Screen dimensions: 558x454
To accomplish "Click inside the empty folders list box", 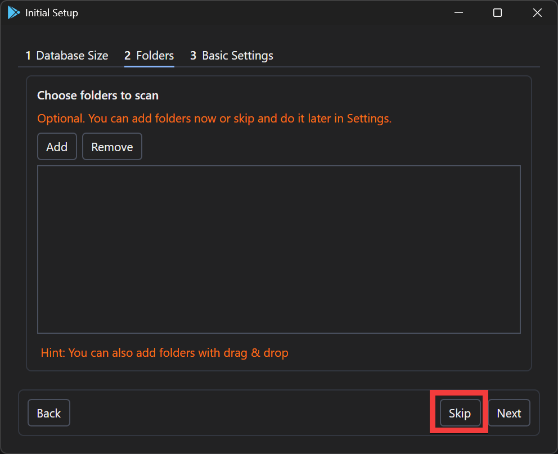I will pos(278,249).
